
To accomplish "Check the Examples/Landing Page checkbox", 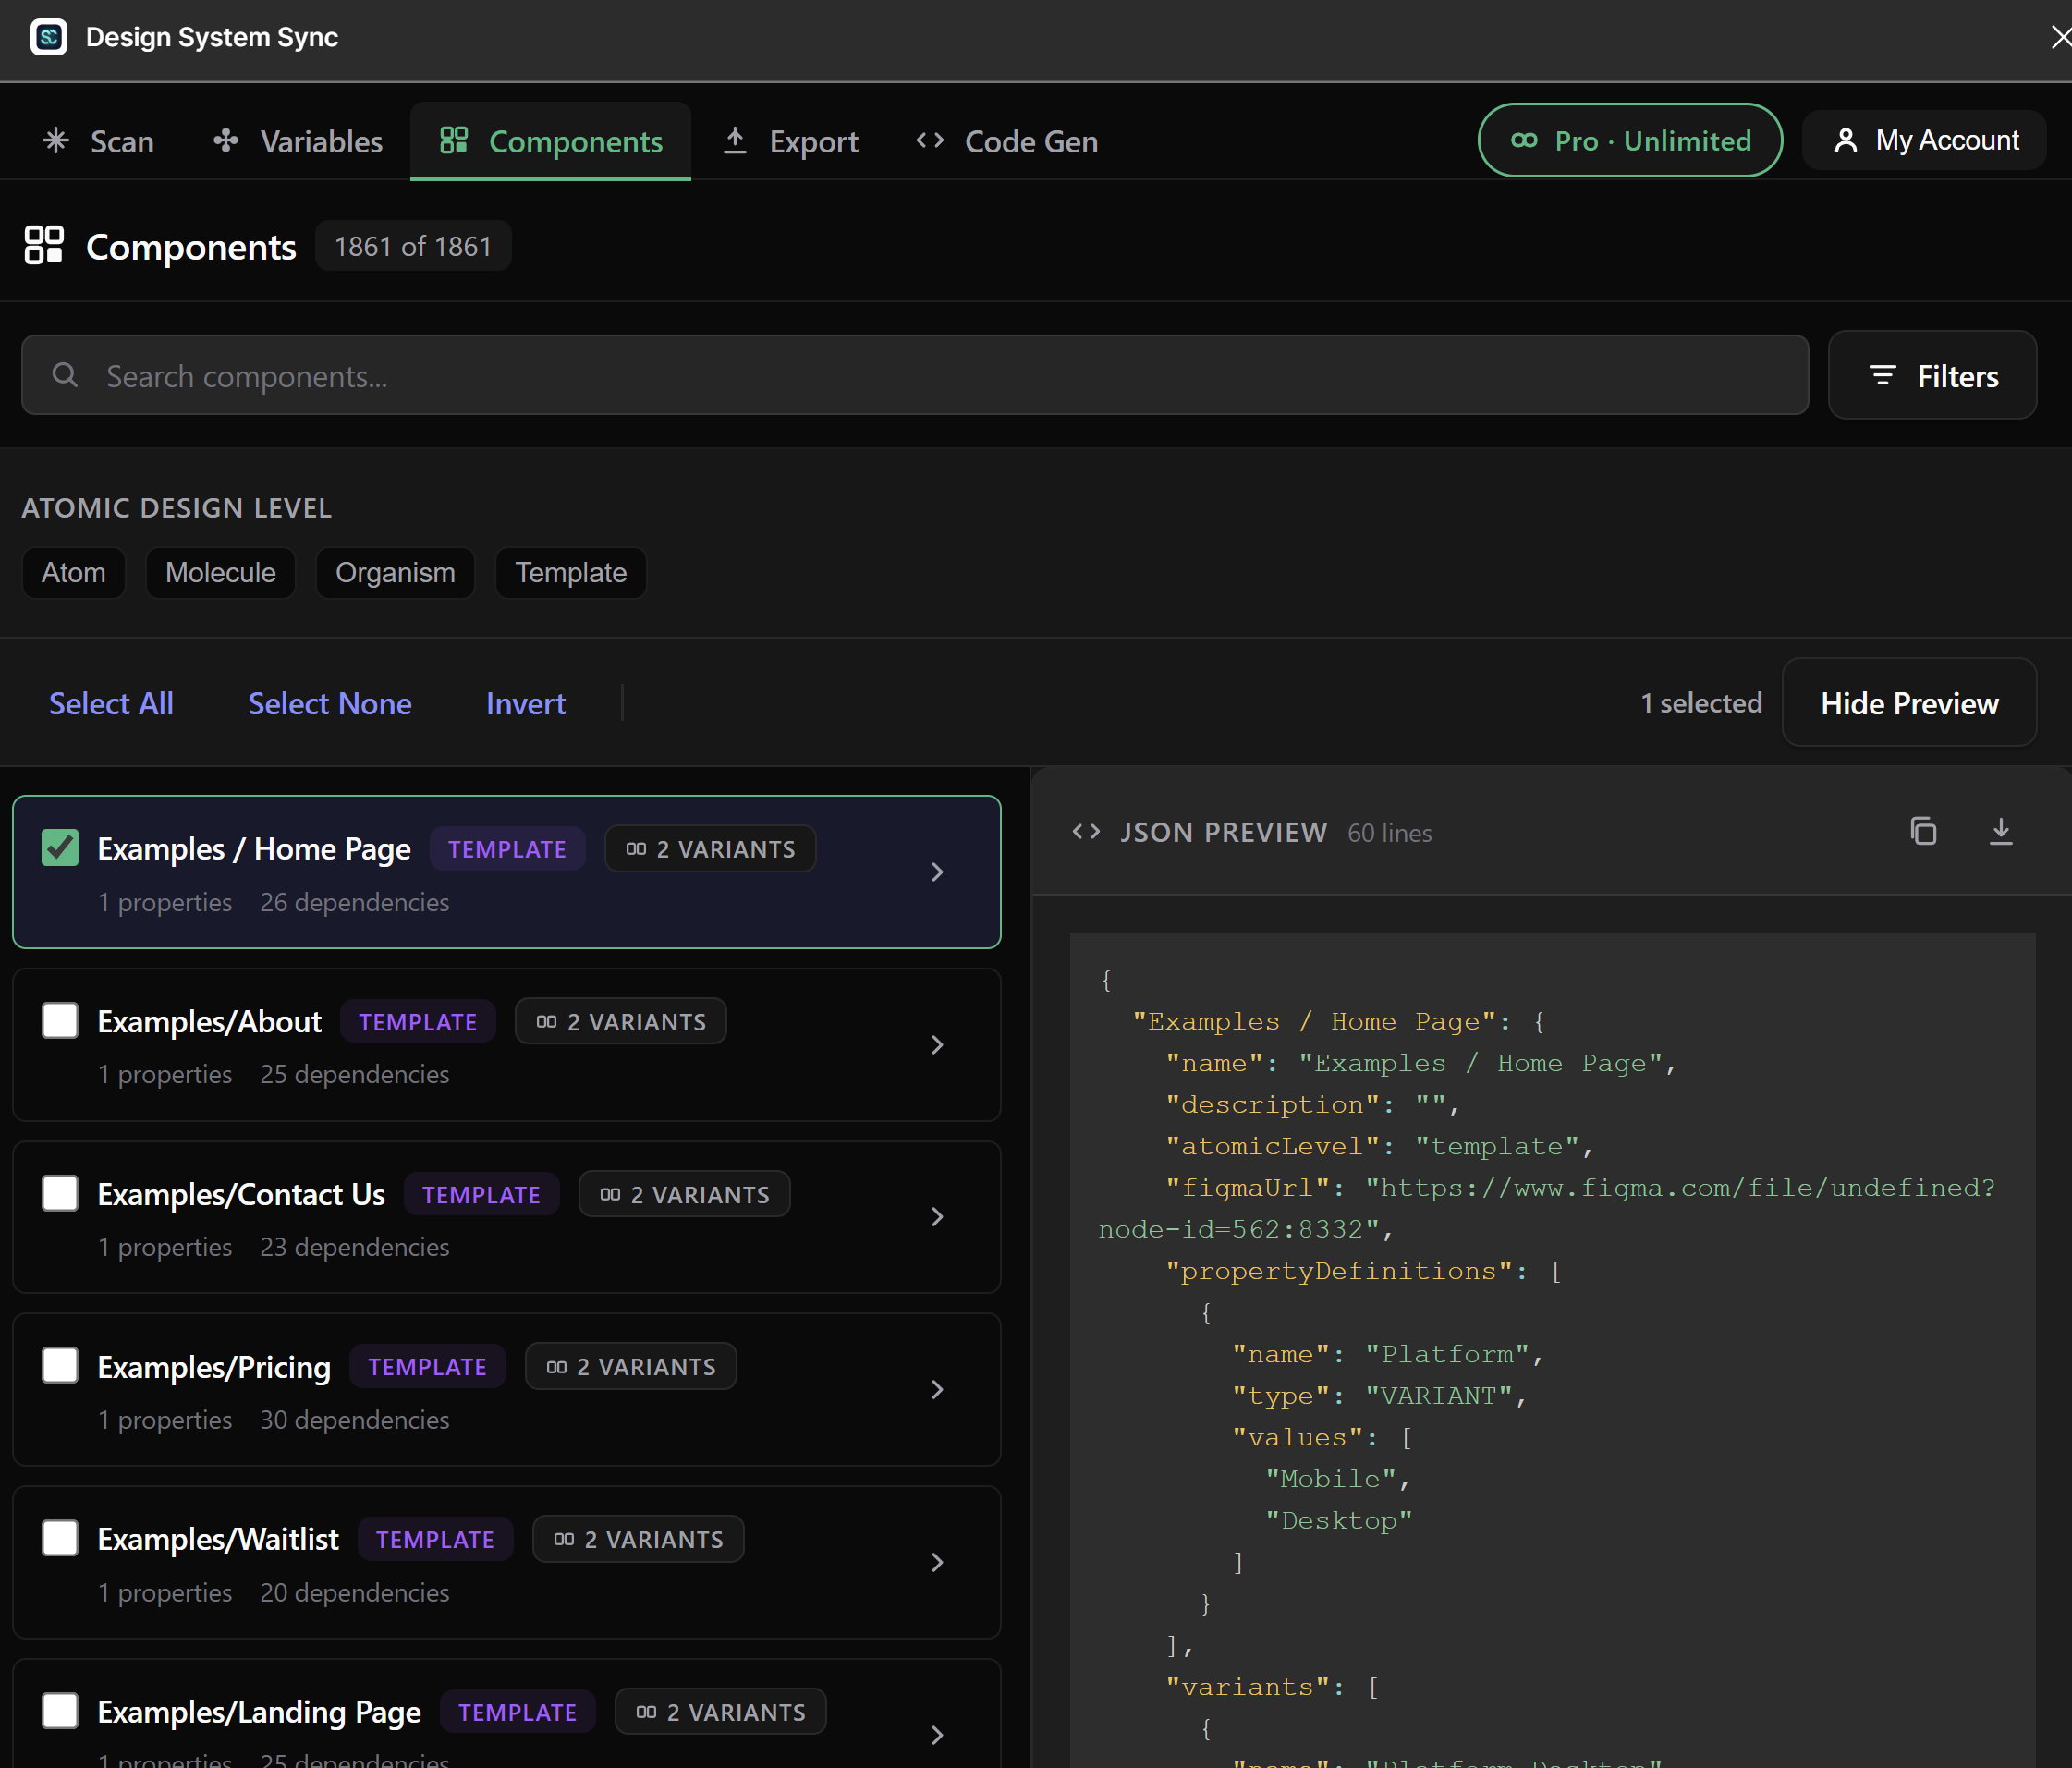I will pos(60,1712).
